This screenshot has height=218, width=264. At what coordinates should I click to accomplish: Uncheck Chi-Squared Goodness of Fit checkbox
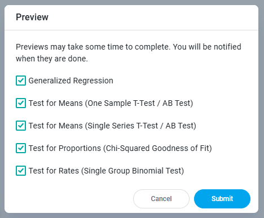tap(21, 148)
